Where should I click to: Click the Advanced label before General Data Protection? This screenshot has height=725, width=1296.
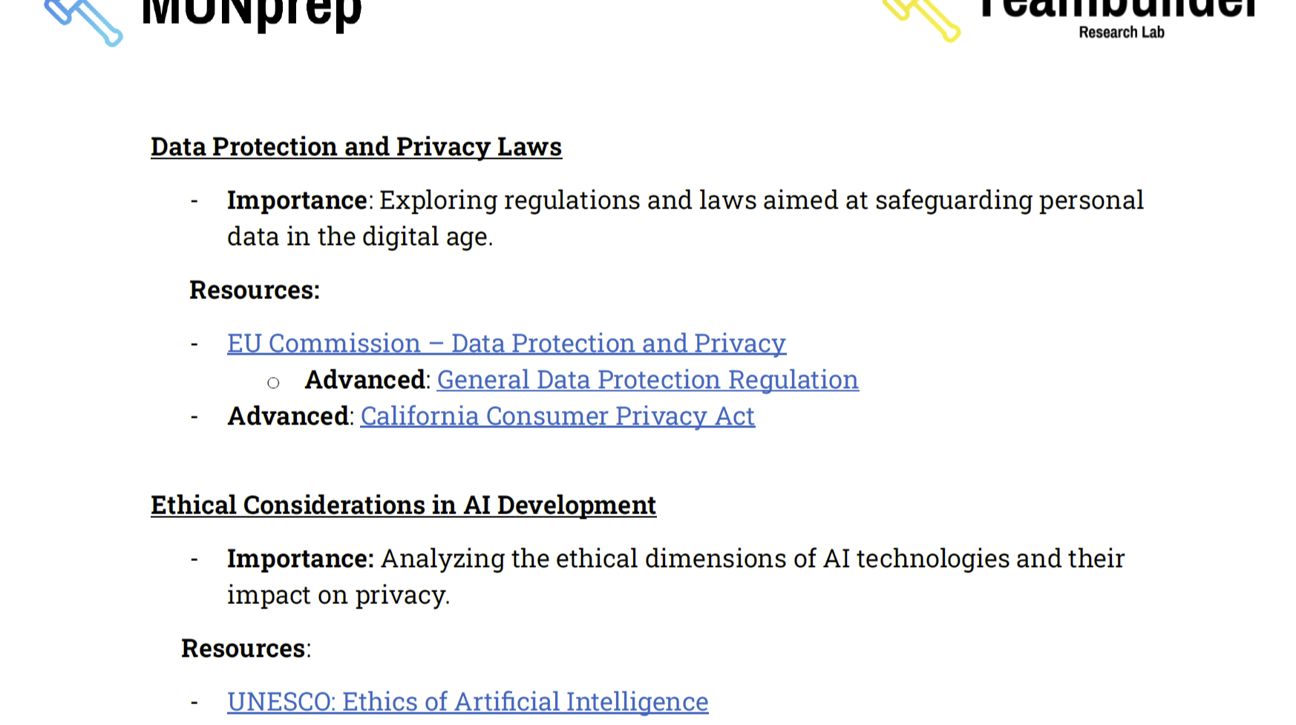pos(364,380)
